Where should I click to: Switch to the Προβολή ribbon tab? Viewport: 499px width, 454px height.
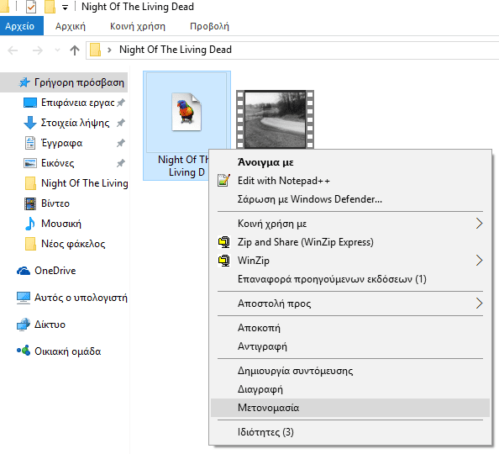click(x=209, y=26)
